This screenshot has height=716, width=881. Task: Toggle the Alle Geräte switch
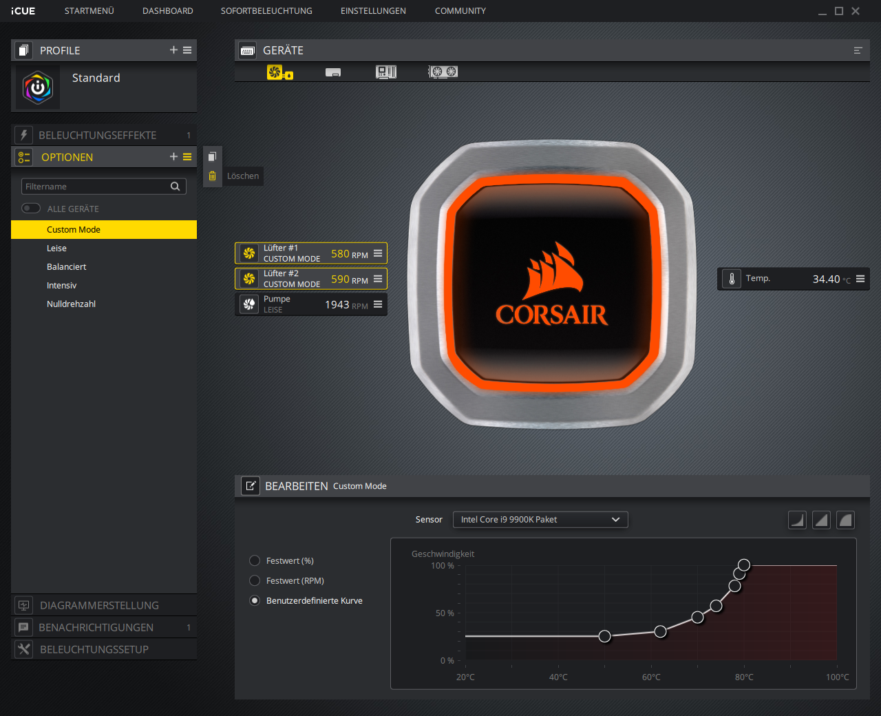(31, 208)
